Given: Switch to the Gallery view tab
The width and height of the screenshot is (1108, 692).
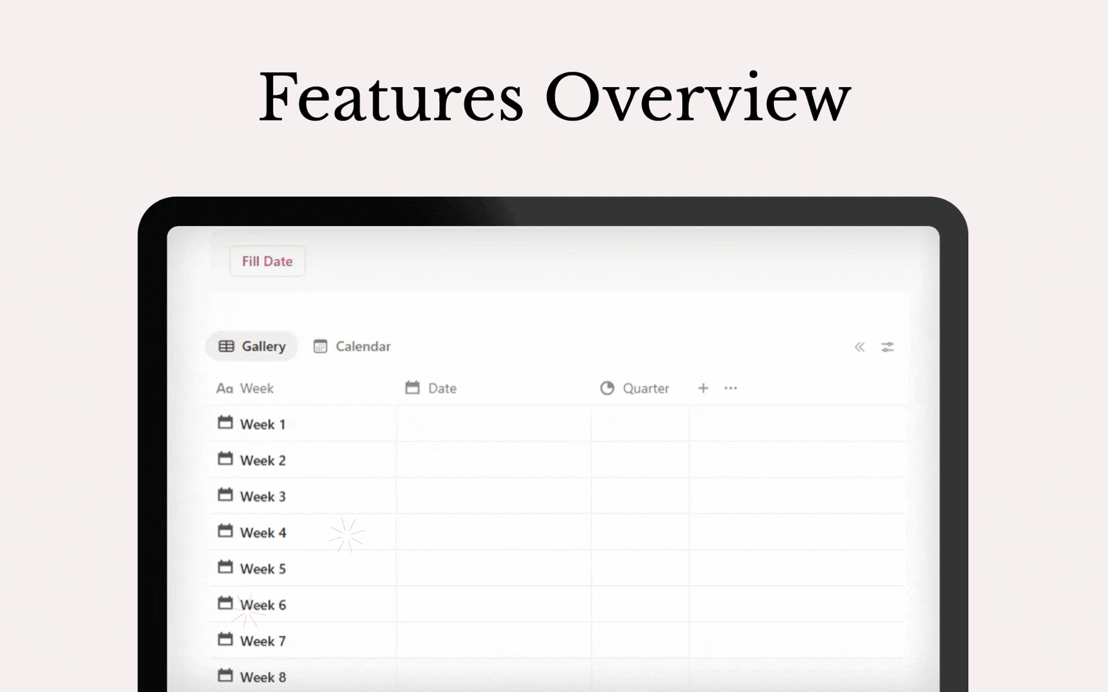Looking at the screenshot, I should [252, 347].
